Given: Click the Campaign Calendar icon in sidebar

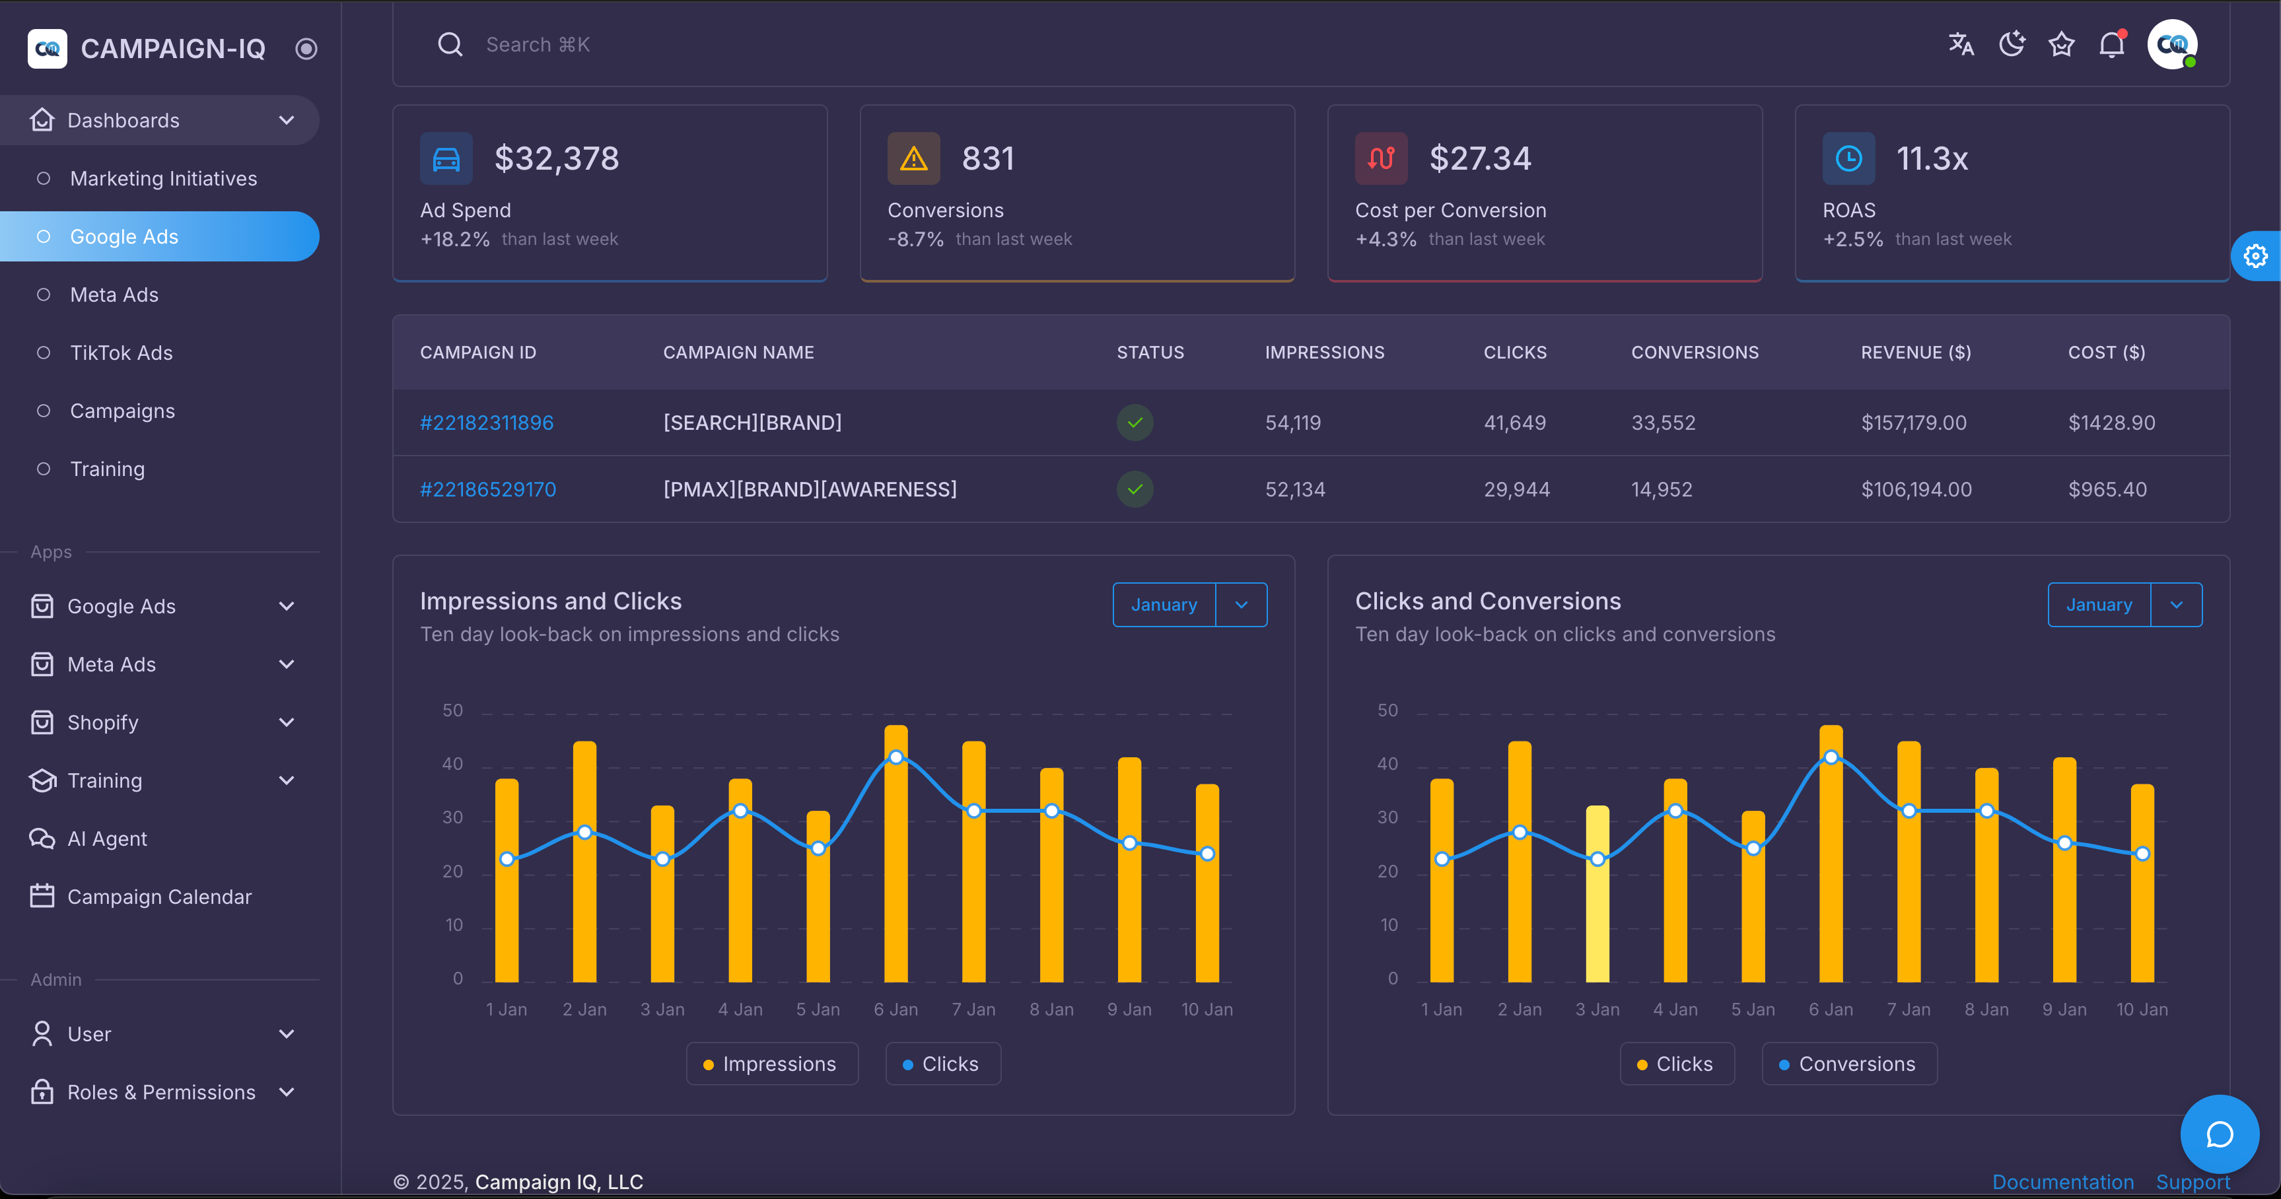Looking at the screenshot, I should 42,896.
